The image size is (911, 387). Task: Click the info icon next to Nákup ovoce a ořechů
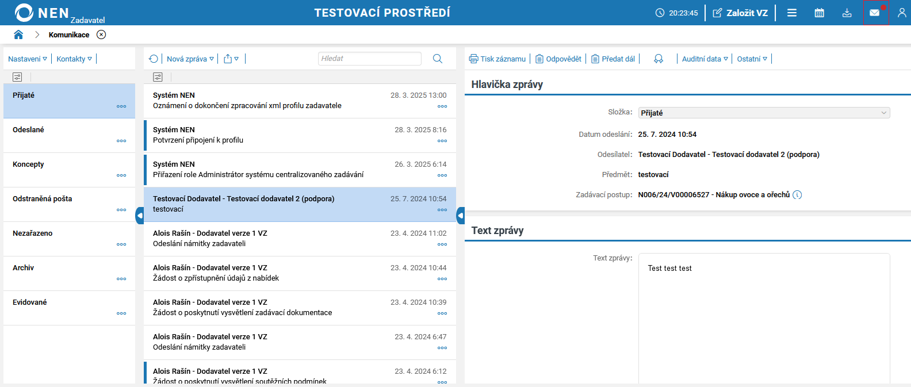[797, 195]
